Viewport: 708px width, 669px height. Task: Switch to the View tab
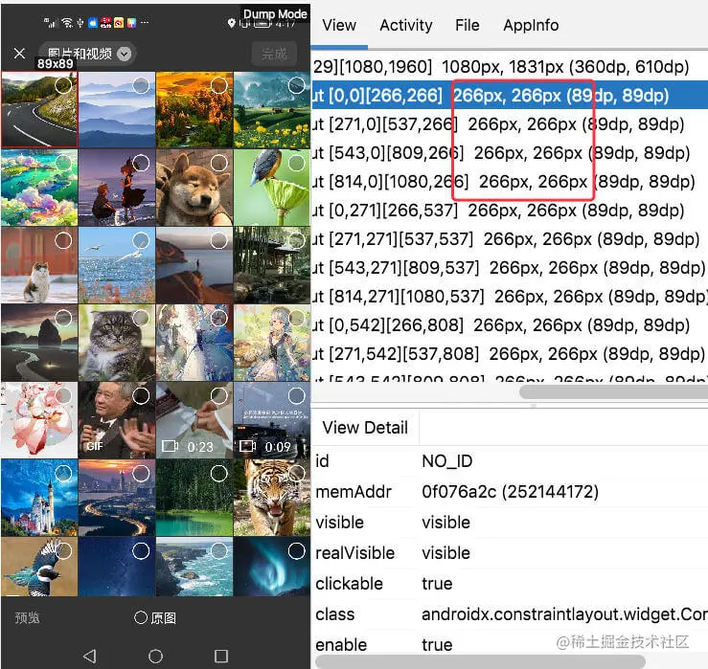(x=339, y=25)
